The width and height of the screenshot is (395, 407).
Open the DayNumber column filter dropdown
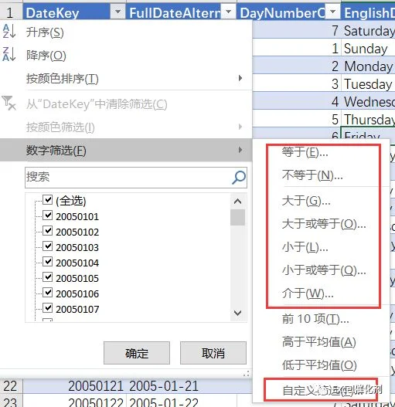(x=332, y=12)
